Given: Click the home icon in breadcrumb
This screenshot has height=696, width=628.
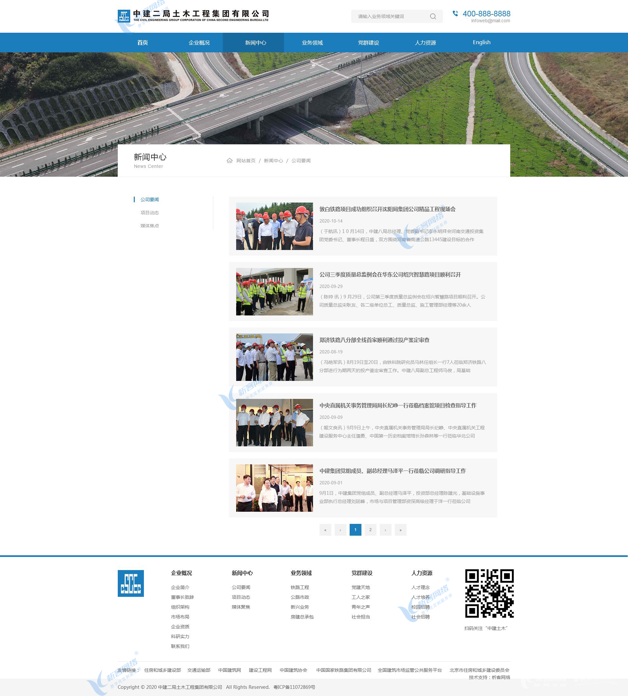Looking at the screenshot, I should point(230,161).
